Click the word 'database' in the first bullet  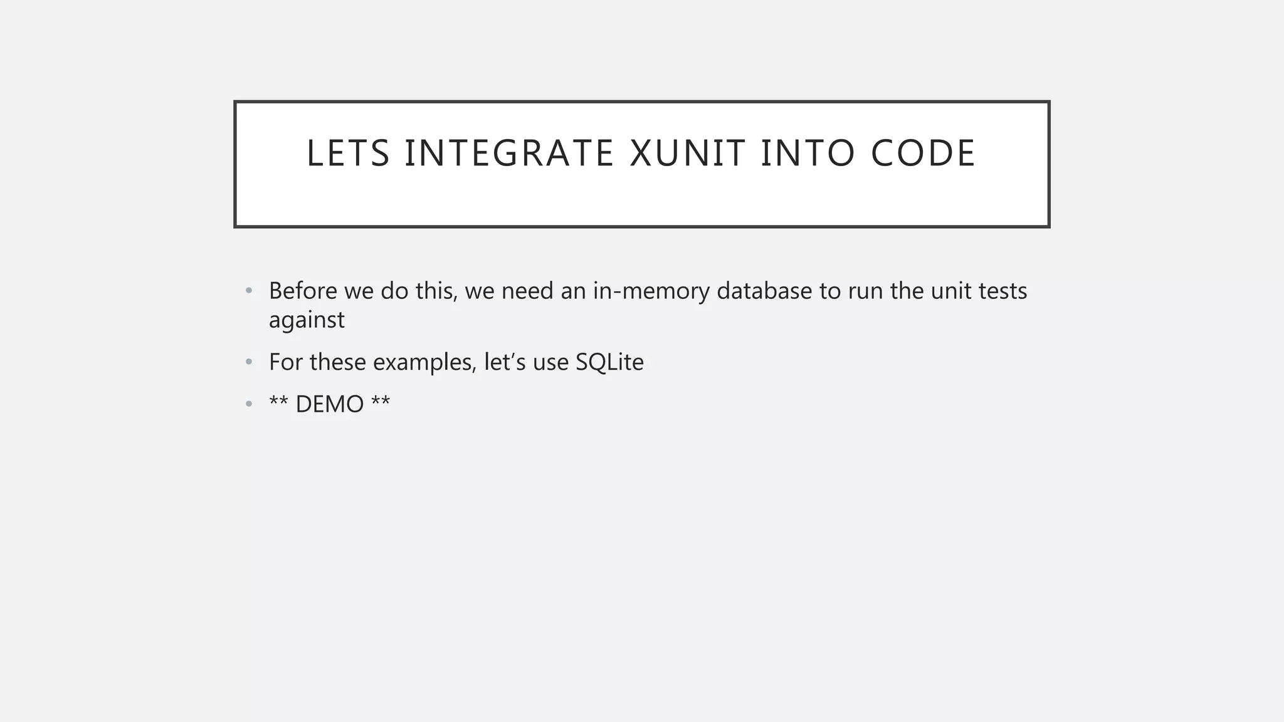tap(765, 291)
